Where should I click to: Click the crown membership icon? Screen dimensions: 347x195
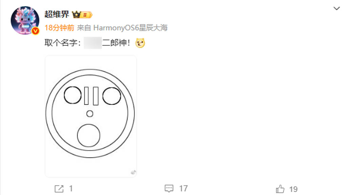(76, 15)
